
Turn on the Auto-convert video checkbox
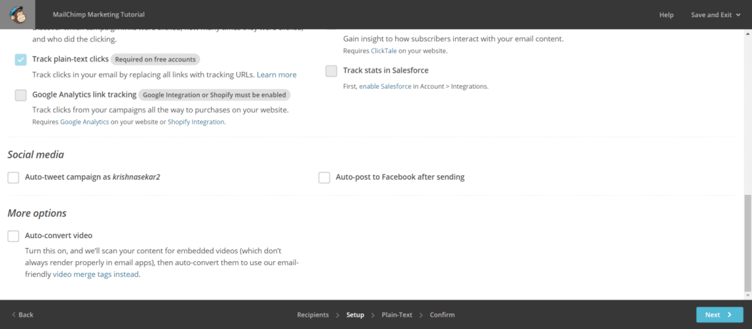click(13, 236)
